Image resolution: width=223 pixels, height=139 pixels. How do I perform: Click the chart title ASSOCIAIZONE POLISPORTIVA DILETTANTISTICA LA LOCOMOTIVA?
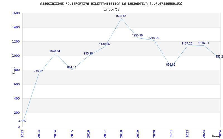111,4
